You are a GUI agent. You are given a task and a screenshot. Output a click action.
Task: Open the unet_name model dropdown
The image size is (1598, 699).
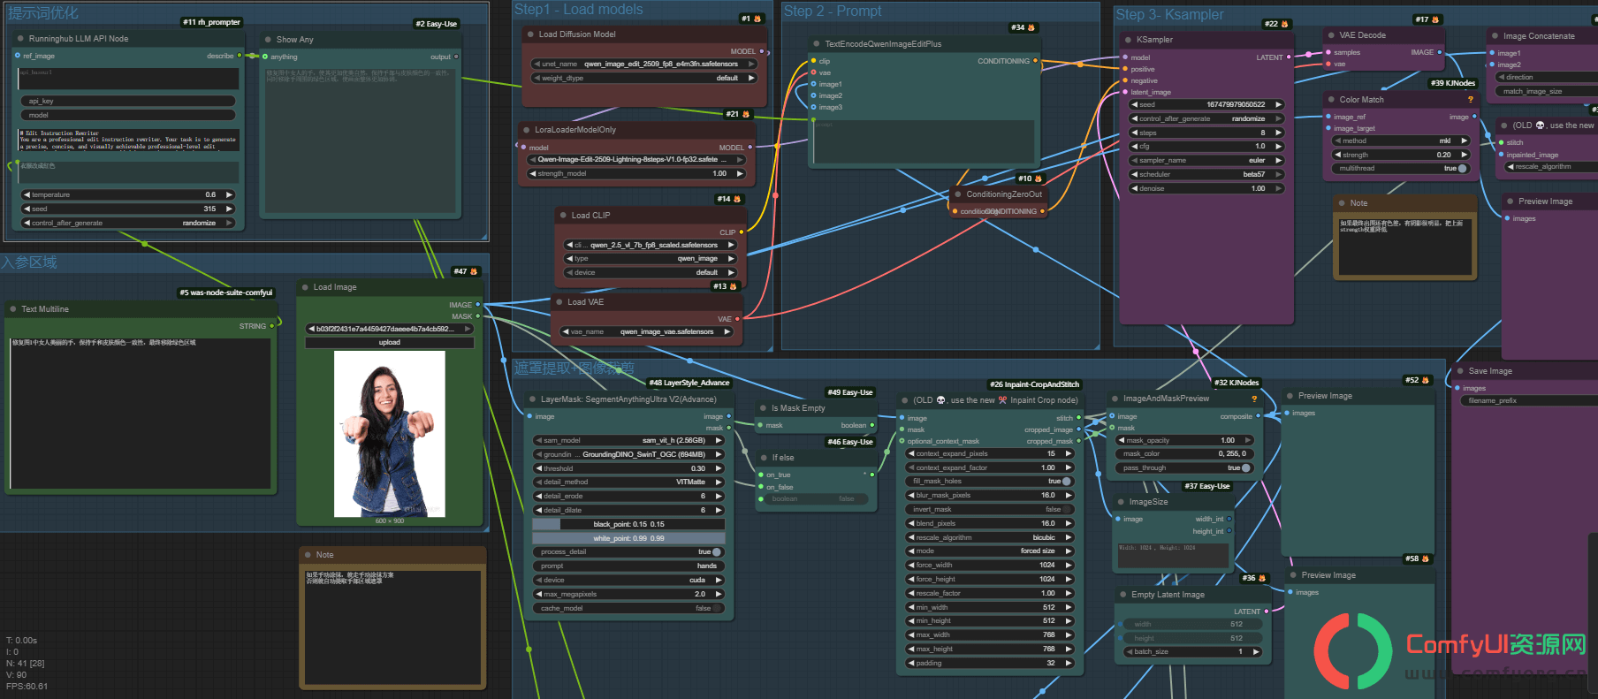643,65
